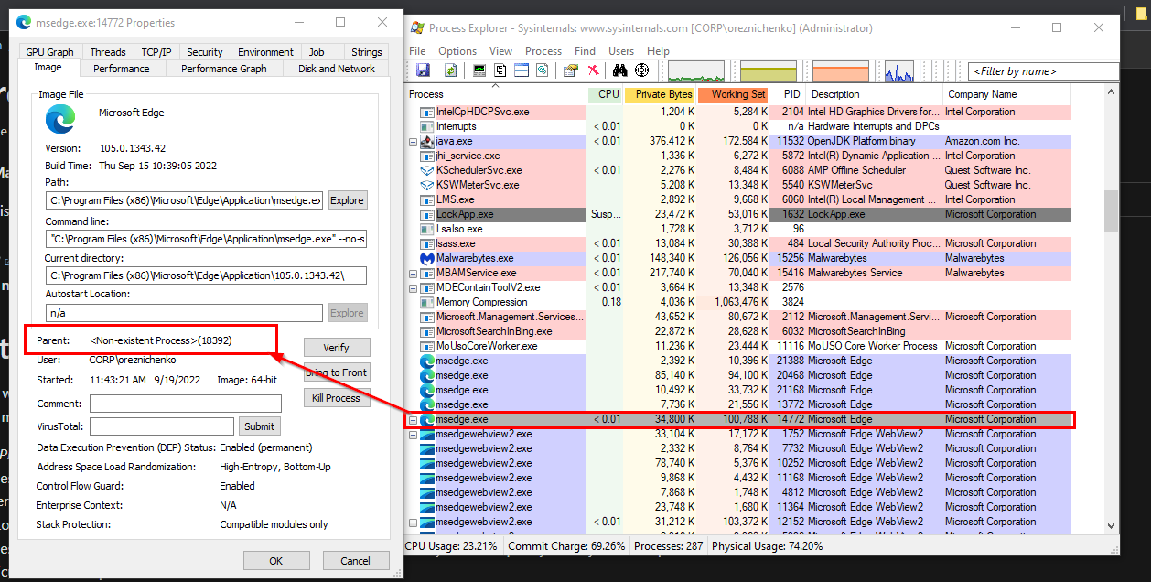The image size is (1151, 582).
Task: Open process properties from the toolbar
Action: tap(570, 70)
